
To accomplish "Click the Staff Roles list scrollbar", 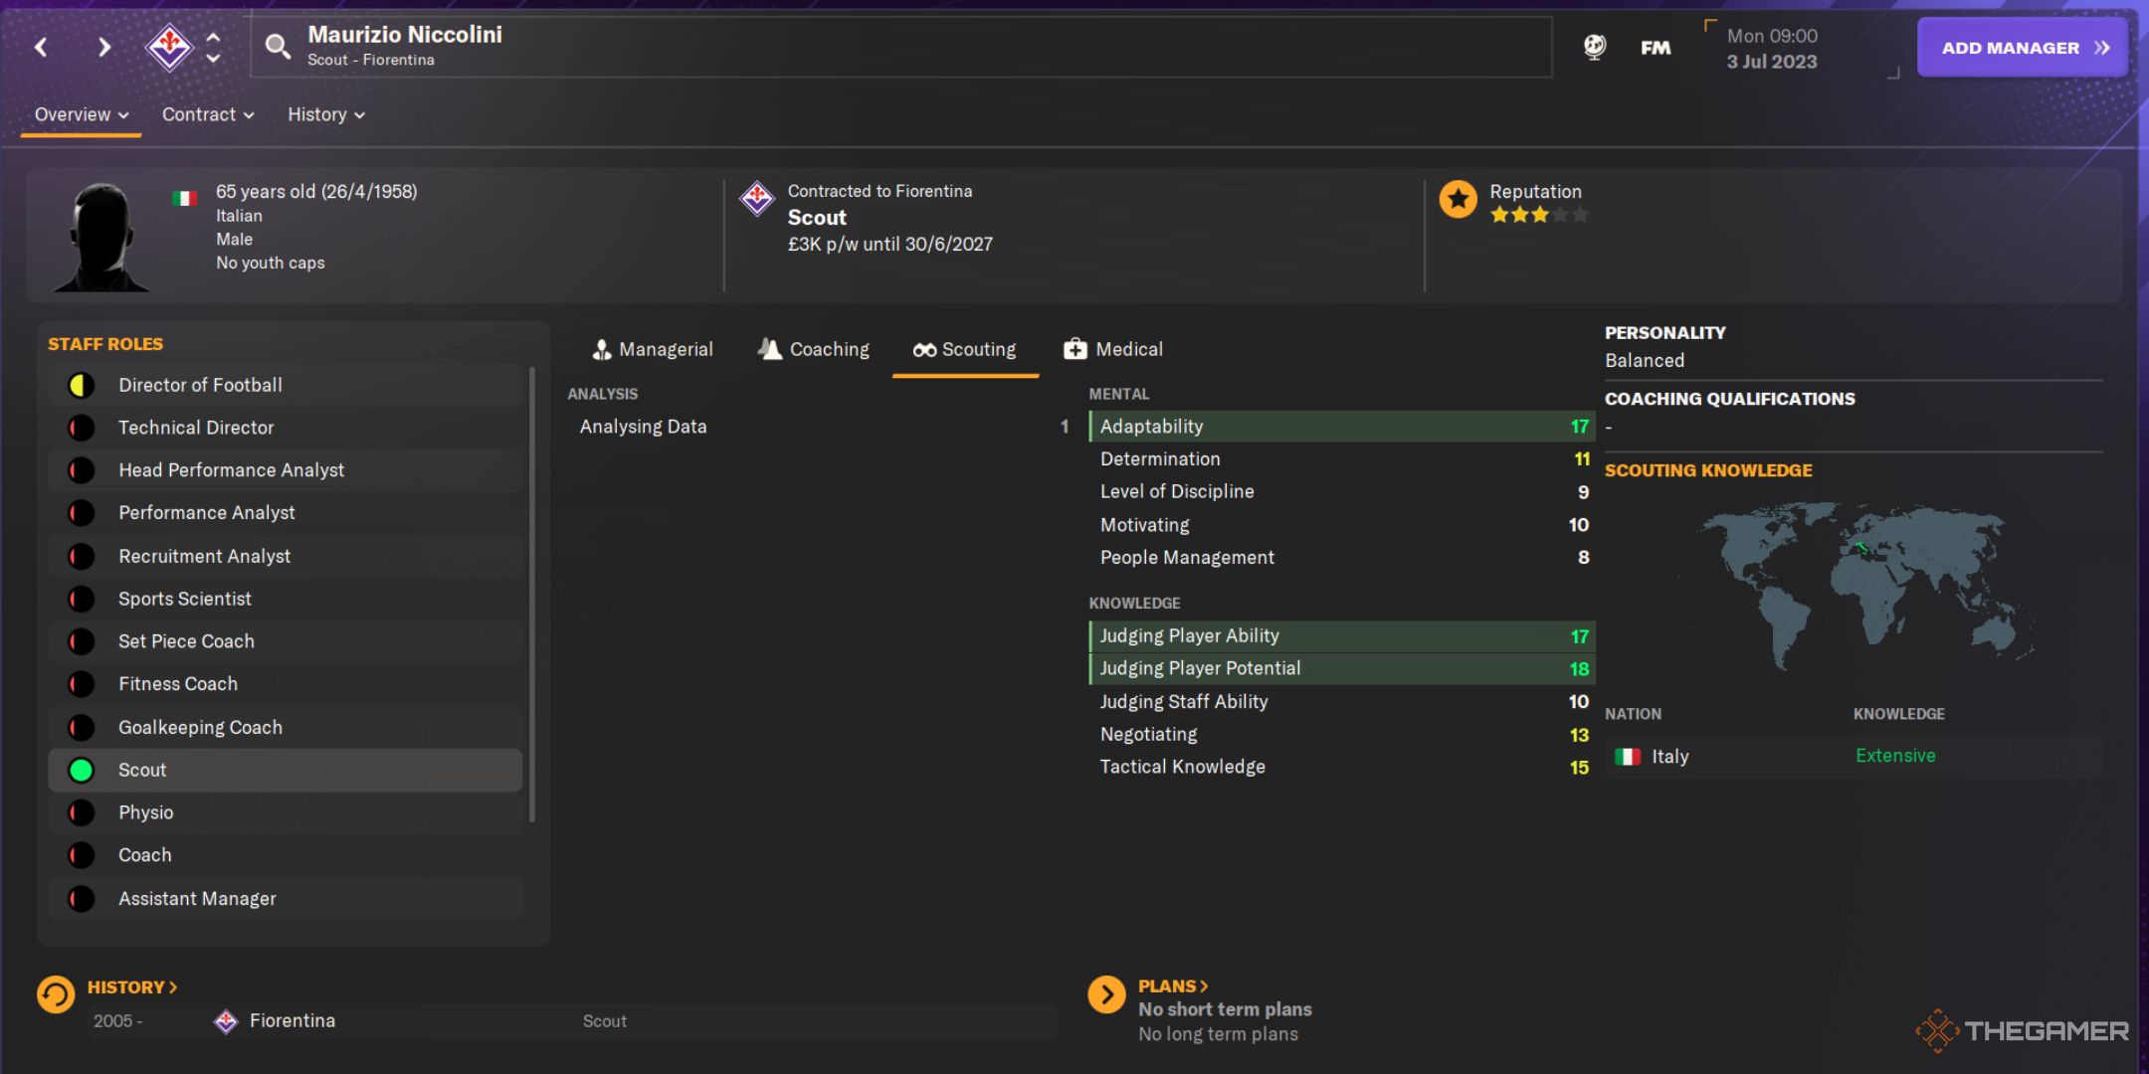I will [x=532, y=595].
